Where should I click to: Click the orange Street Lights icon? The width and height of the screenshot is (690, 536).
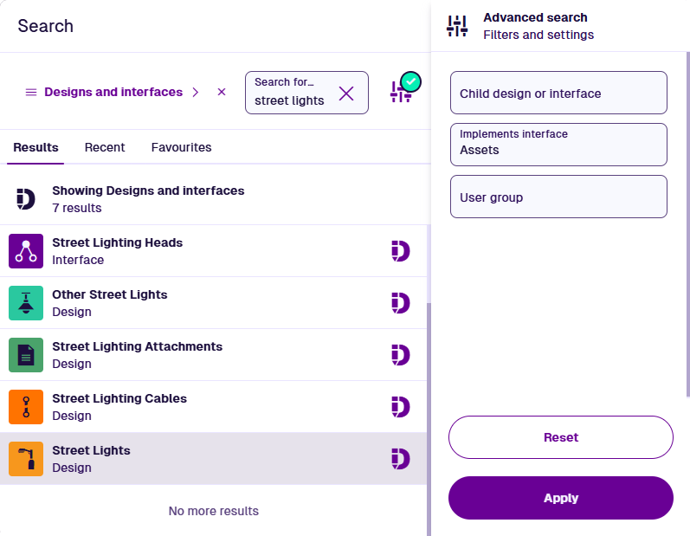click(26, 459)
